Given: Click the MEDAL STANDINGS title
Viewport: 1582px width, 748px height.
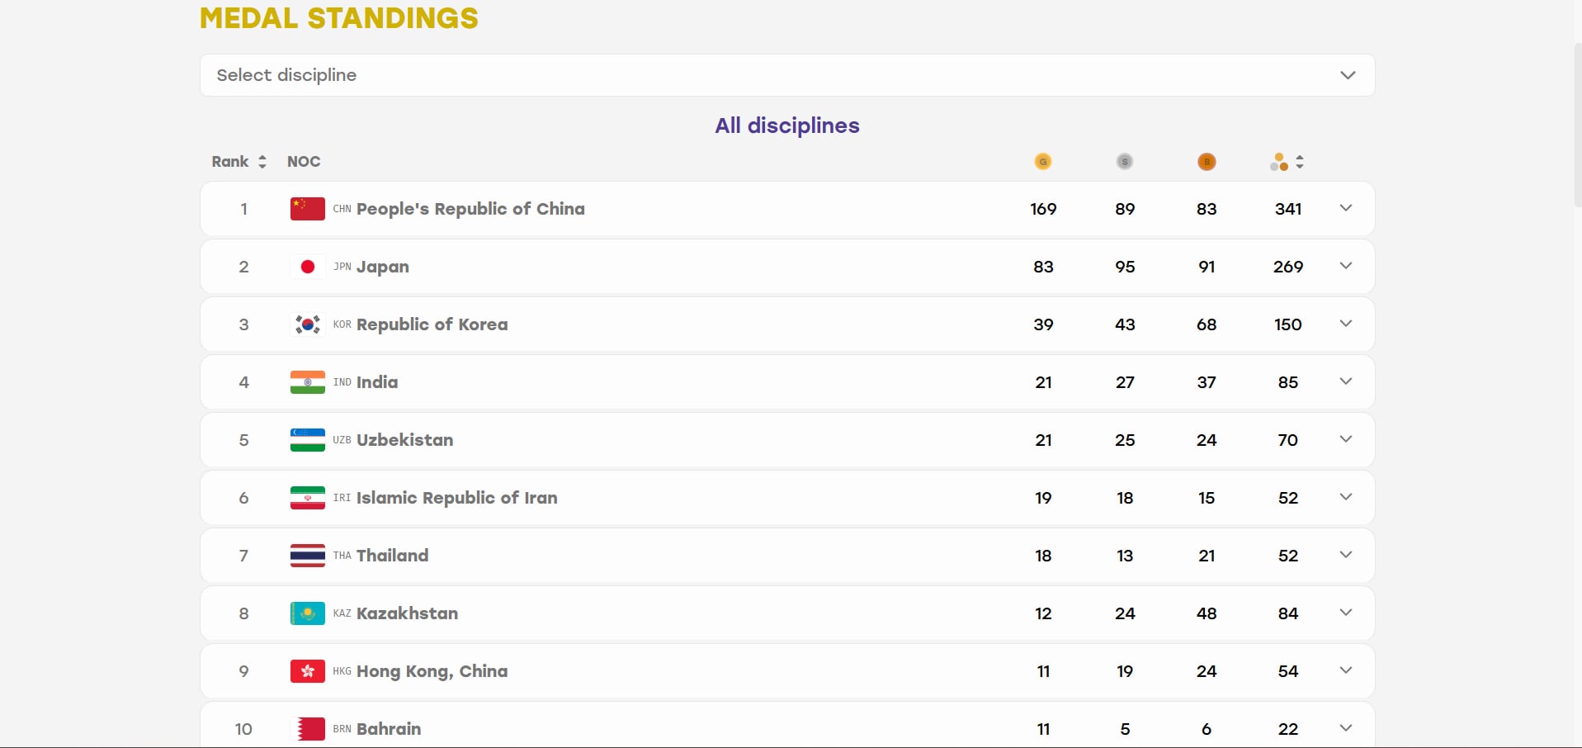Looking at the screenshot, I should pos(339,18).
